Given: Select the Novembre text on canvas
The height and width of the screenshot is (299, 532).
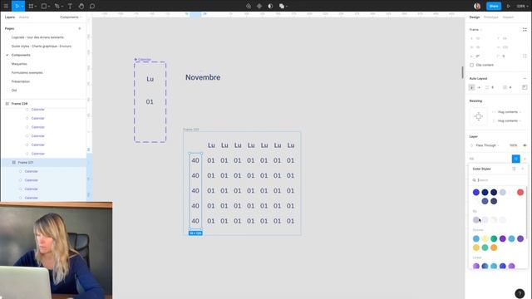Looking at the screenshot, I should tap(203, 77).
